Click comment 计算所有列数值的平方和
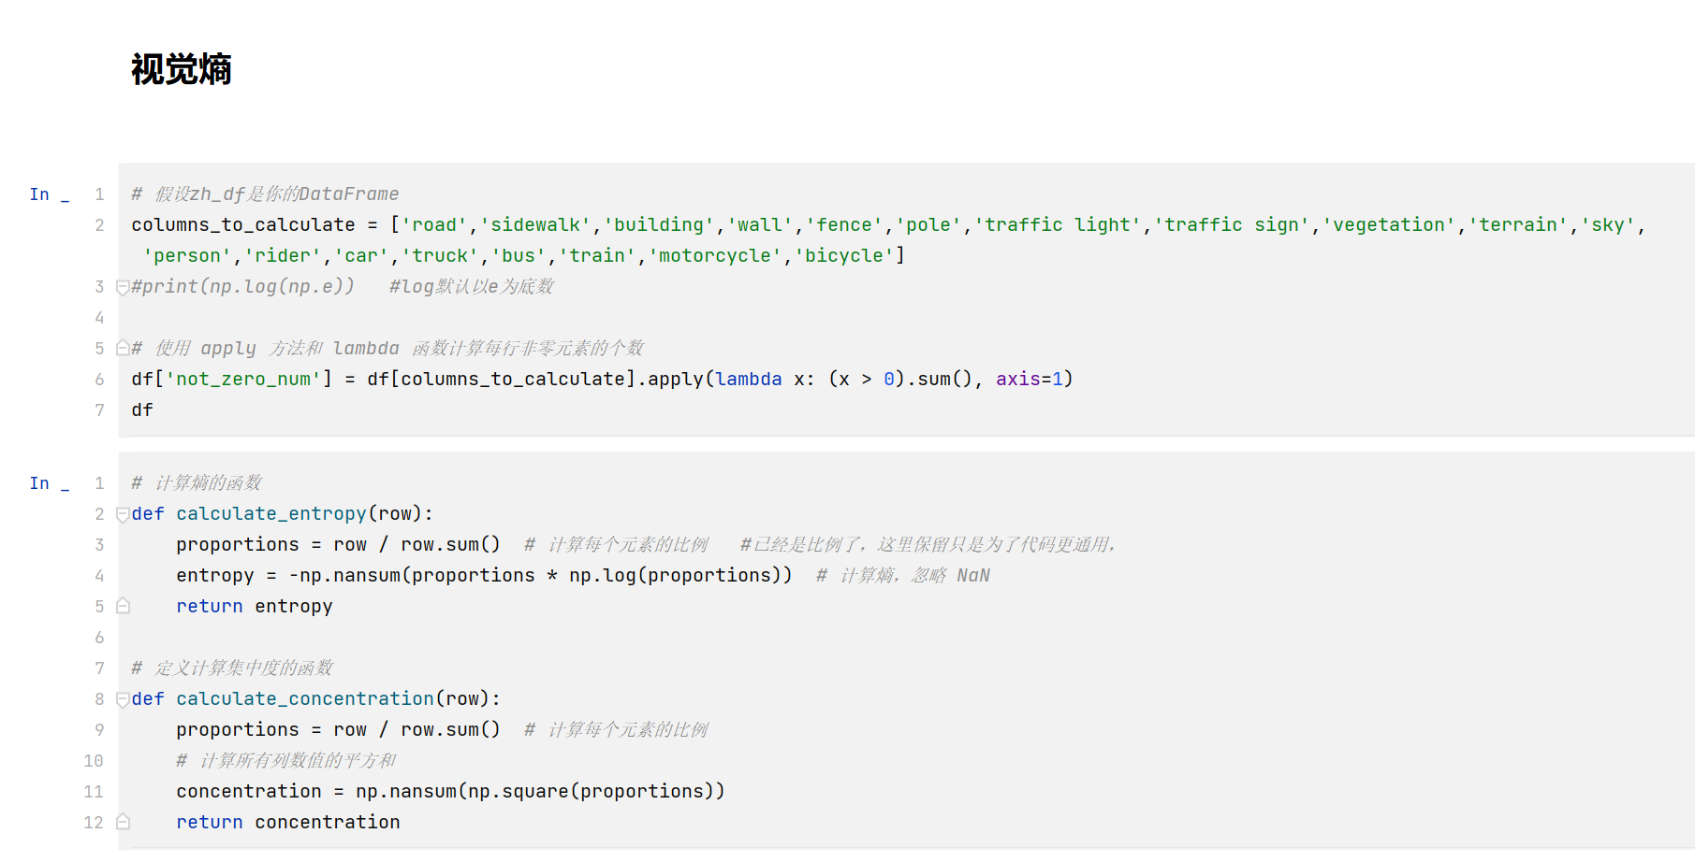 click(x=286, y=761)
